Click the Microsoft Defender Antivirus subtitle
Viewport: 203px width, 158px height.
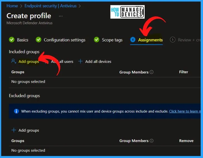point(29,23)
